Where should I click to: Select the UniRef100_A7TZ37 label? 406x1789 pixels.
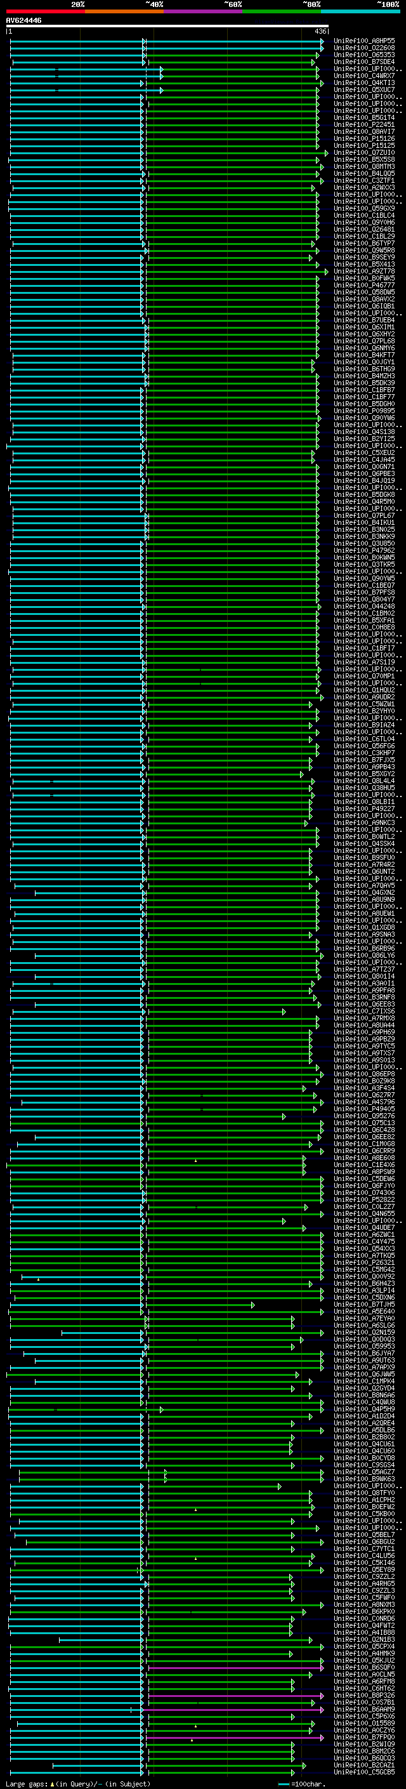(364, 969)
